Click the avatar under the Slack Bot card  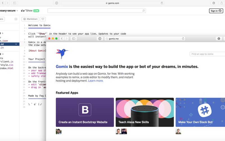178,131
